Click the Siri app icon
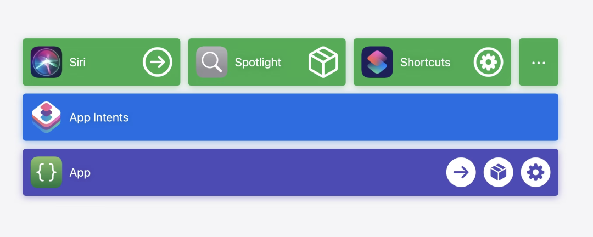 pos(46,62)
